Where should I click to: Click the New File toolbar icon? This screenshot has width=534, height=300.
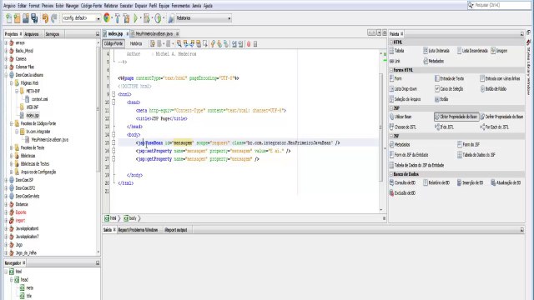coord(9,18)
